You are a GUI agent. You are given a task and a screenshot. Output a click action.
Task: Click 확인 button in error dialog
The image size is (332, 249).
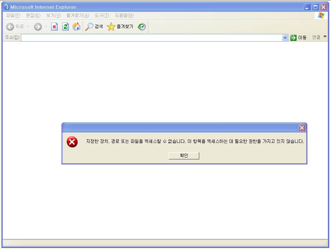click(x=184, y=156)
